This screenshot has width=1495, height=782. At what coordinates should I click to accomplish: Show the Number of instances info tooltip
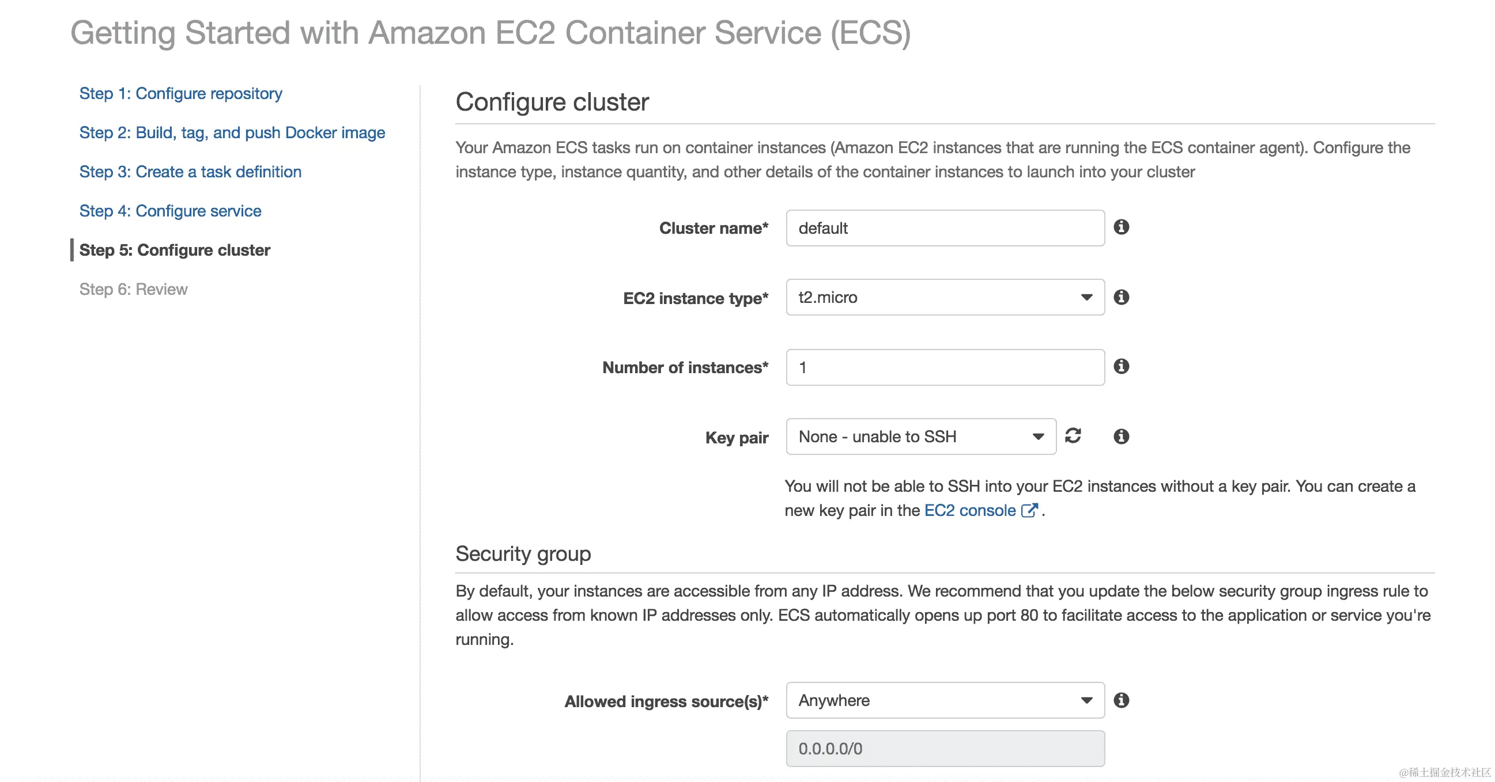(1122, 366)
